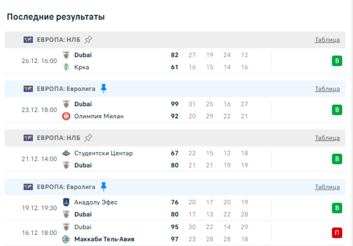Click the Маккаби Тель-Авив team logo
This screenshot has width=353, height=246.
point(66,239)
